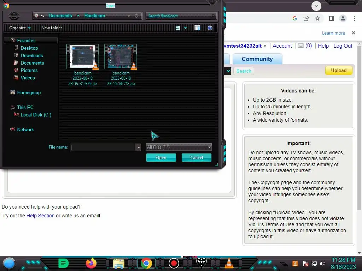Click the navigation back/forward emblem in dialog
The width and height of the screenshot is (362, 271).
click(14, 16)
